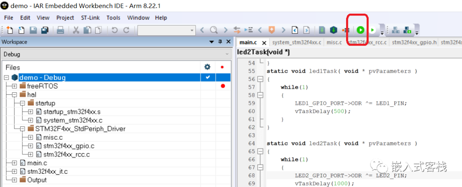The image size is (462, 187).
Task: Click the Replace icon with orange arrows
Action: (x=237, y=30)
